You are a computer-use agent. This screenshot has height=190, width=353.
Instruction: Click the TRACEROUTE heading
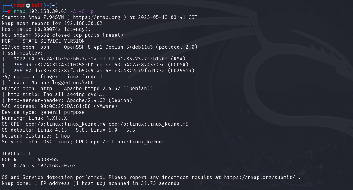16,154
